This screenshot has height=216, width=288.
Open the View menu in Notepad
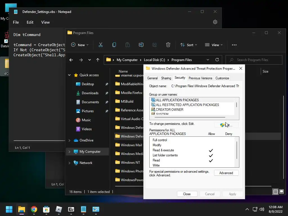point(45,22)
